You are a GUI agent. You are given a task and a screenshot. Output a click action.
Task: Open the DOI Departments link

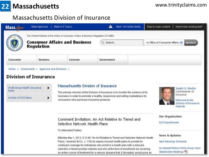click(x=169, y=123)
